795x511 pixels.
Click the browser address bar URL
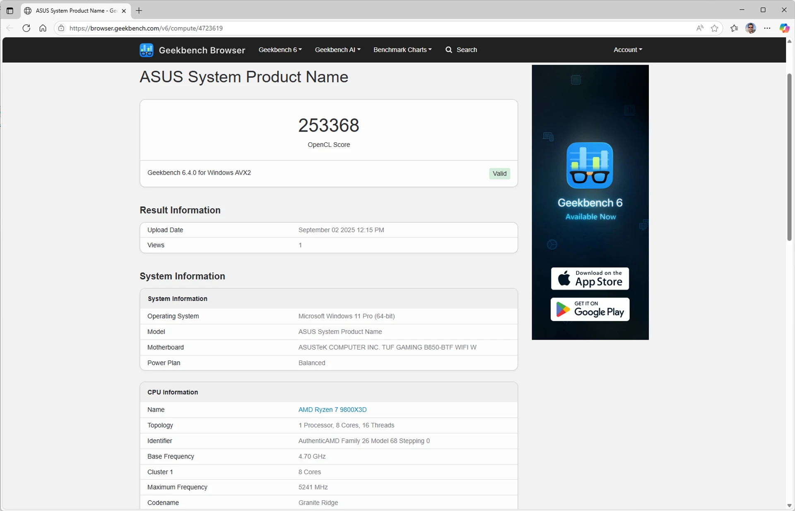click(x=146, y=28)
